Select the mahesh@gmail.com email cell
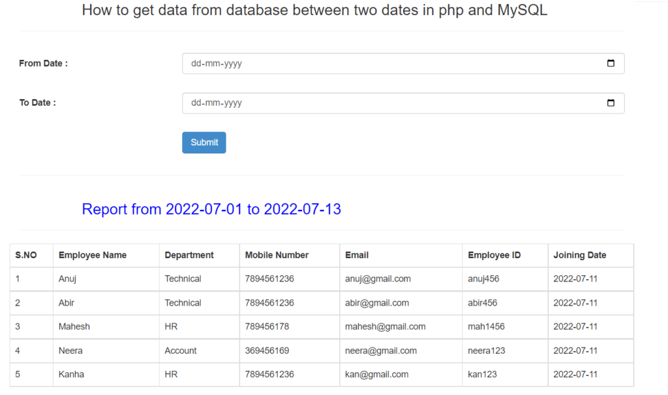The width and height of the screenshot is (668, 395). (x=385, y=327)
